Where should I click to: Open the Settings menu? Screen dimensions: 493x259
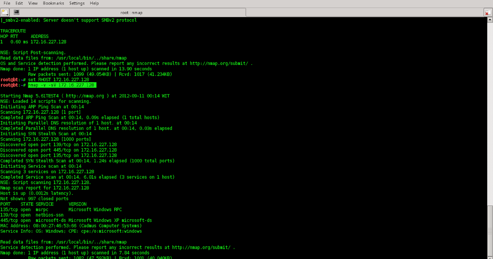pyautogui.click(x=76, y=3)
